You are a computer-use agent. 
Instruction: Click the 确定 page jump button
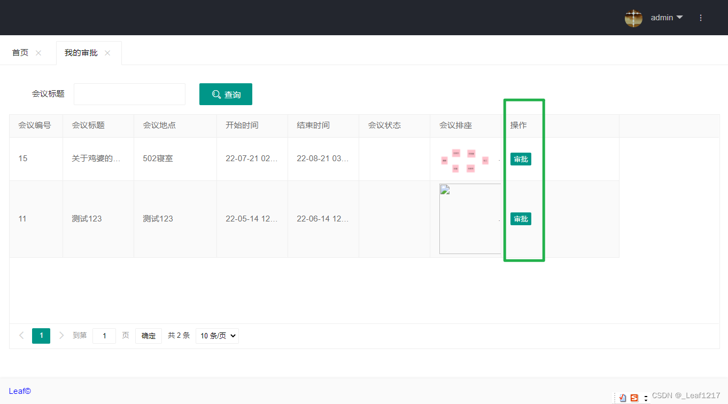coord(149,336)
